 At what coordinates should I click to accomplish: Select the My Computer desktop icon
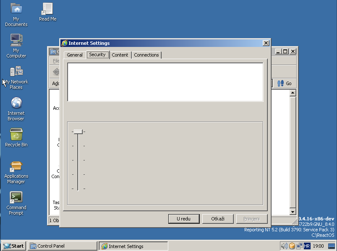(16, 40)
